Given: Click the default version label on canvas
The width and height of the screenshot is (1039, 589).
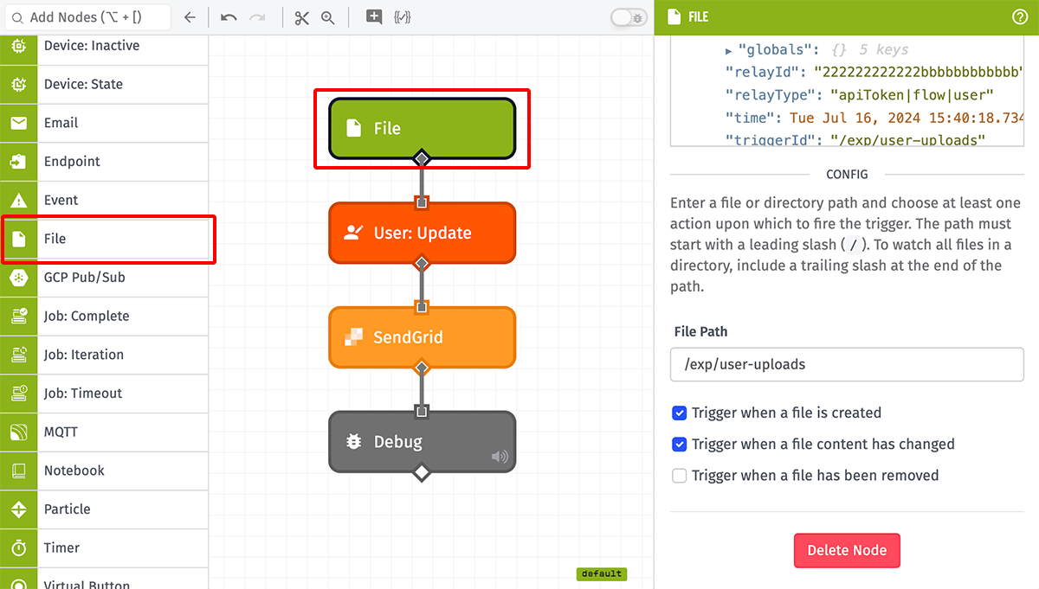Looking at the screenshot, I should point(602,573).
